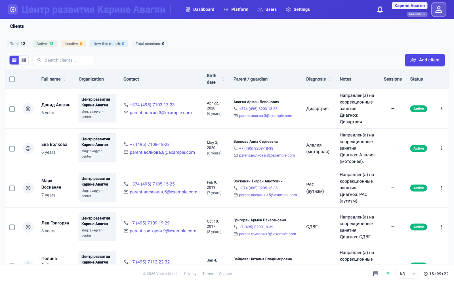Filter by Active: 12 chip
The width and height of the screenshot is (454, 283).
click(x=45, y=44)
